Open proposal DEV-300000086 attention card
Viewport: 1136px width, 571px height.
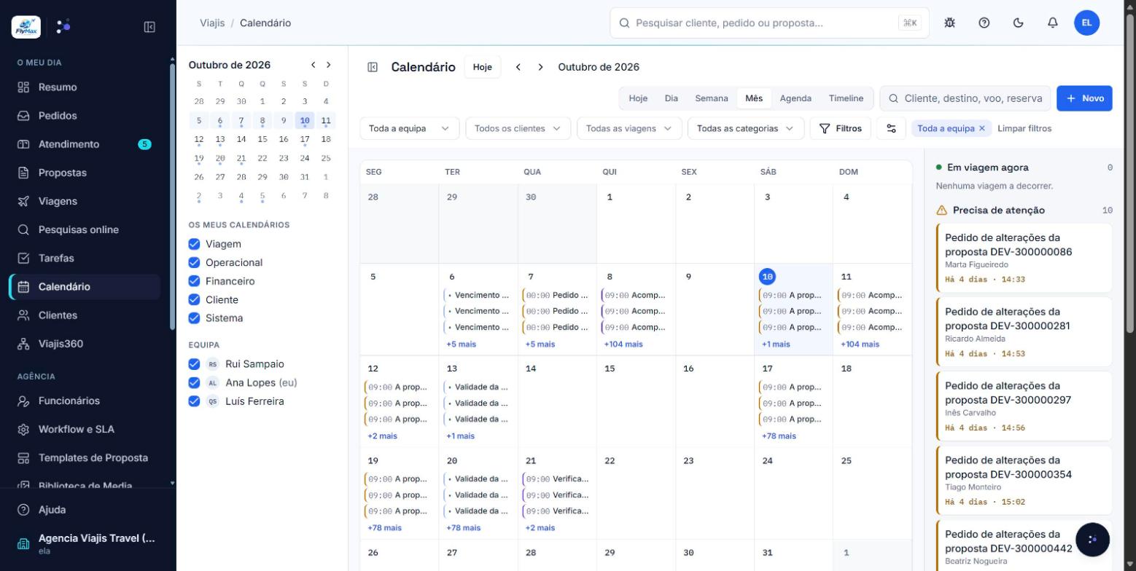pos(1024,258)
